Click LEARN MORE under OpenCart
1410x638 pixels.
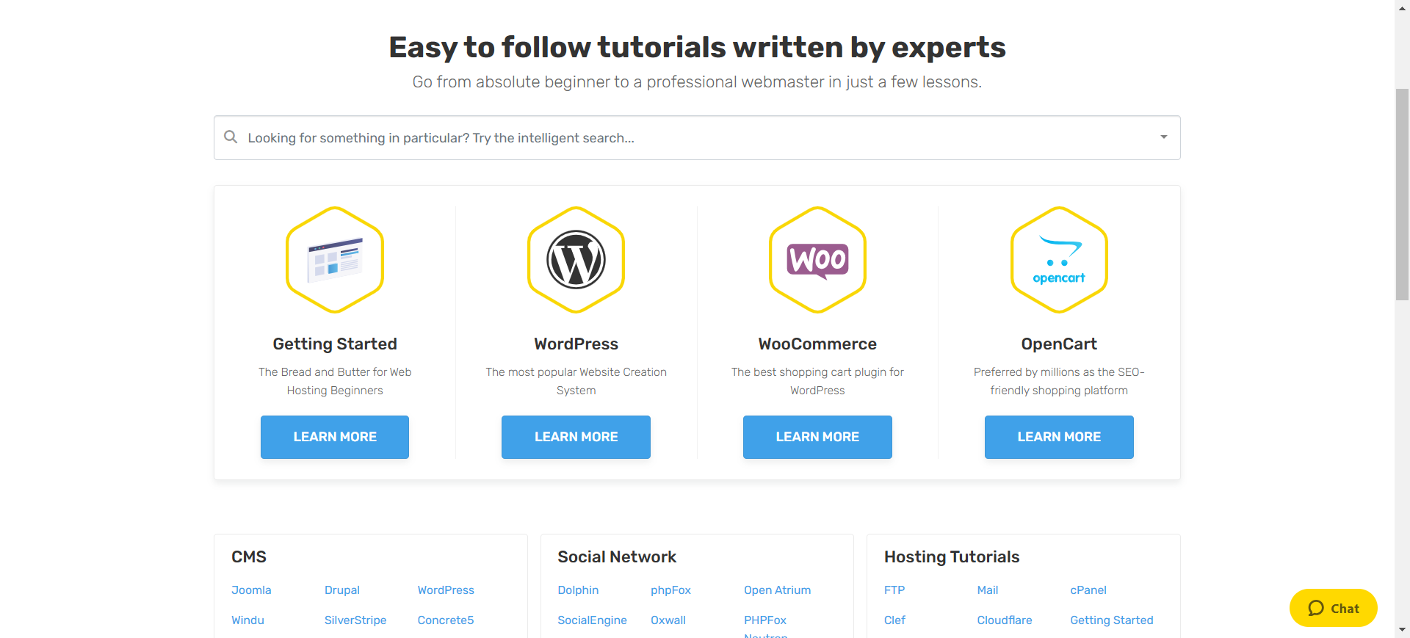pyautogui.click(x=1058, y=437)
